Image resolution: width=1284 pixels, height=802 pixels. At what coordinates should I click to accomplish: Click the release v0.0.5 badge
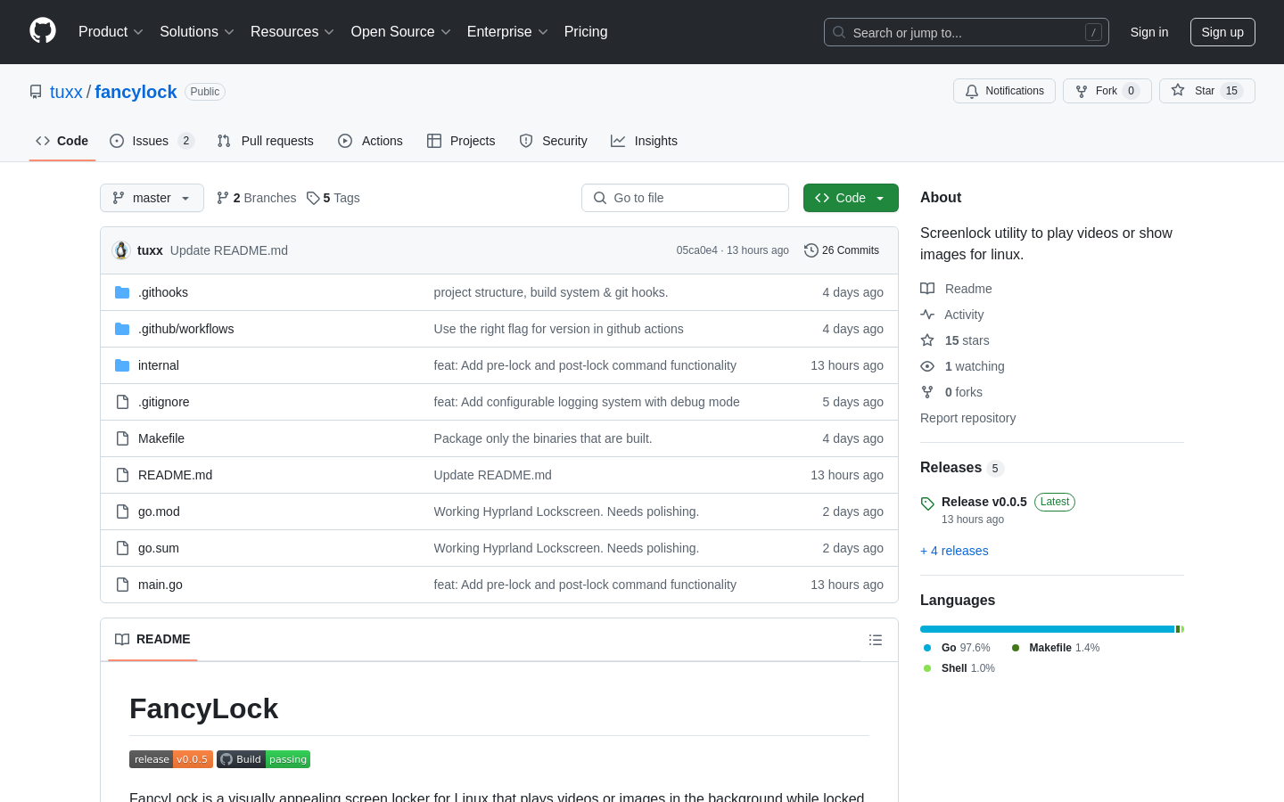(x=171, y=759)
